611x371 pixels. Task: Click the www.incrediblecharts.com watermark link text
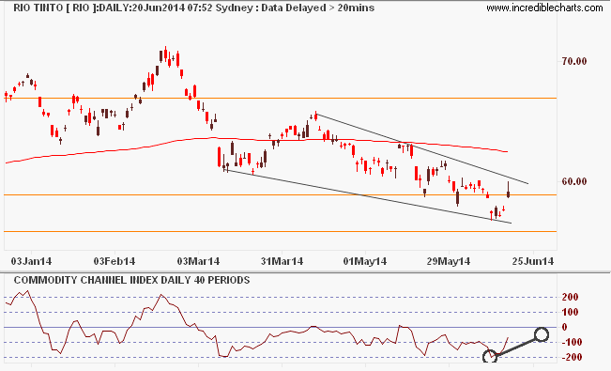pos(544,8)
